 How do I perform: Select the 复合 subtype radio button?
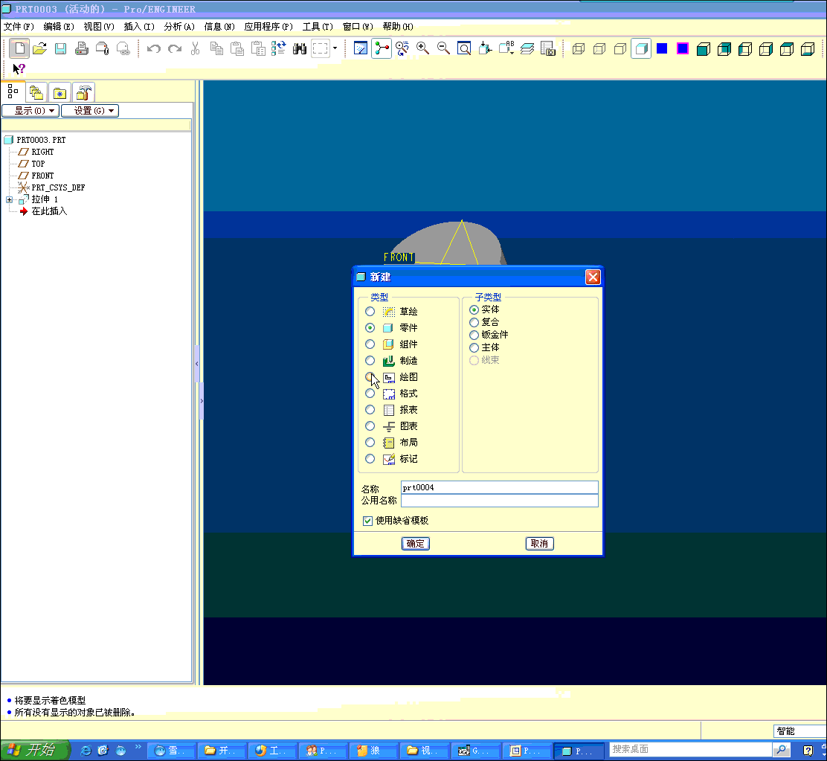point(474,322)
